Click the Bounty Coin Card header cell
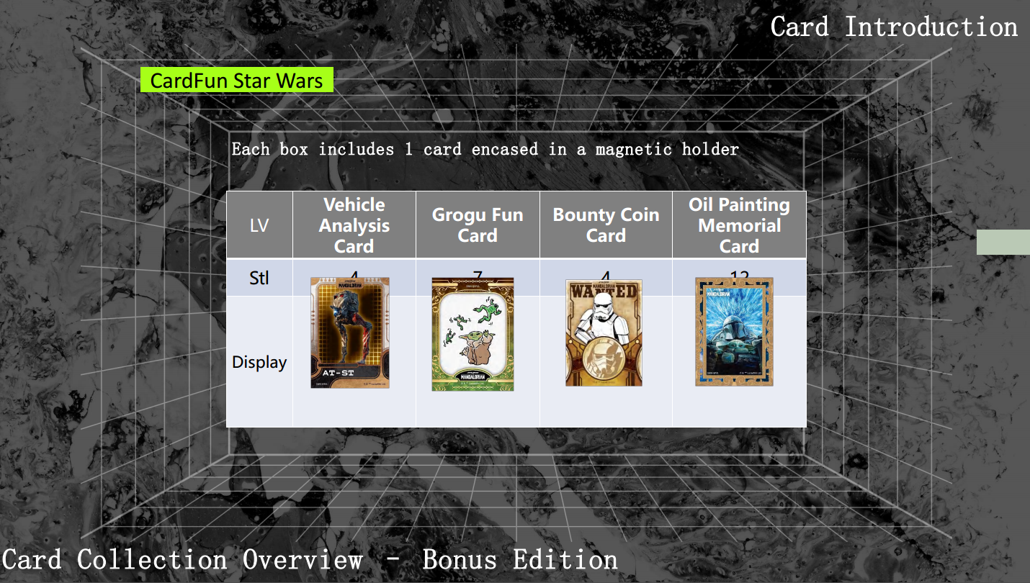The image size is (1030, 583). tap(606, 225)
